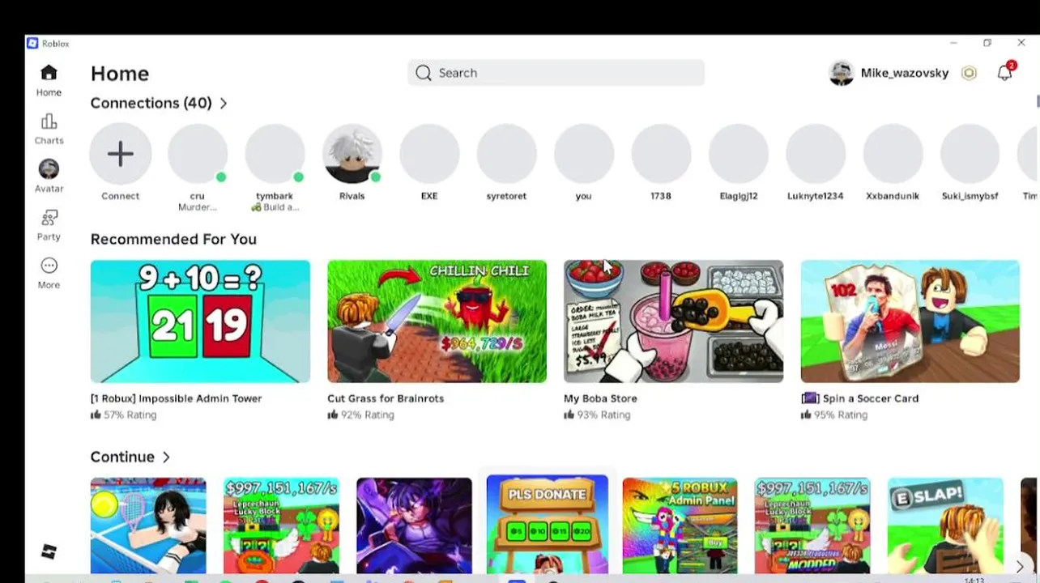Open My Boba Store thumbnail
Image resolution: width=1040 pixels, height=583 pixels.
673,321
